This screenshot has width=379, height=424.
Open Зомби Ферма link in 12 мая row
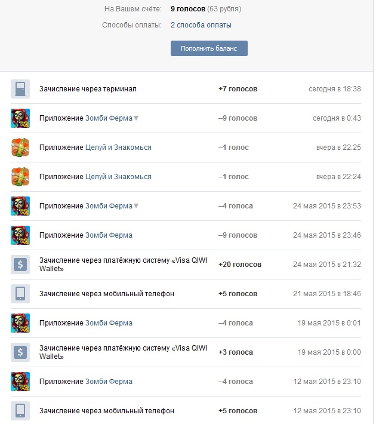(109, 382)
